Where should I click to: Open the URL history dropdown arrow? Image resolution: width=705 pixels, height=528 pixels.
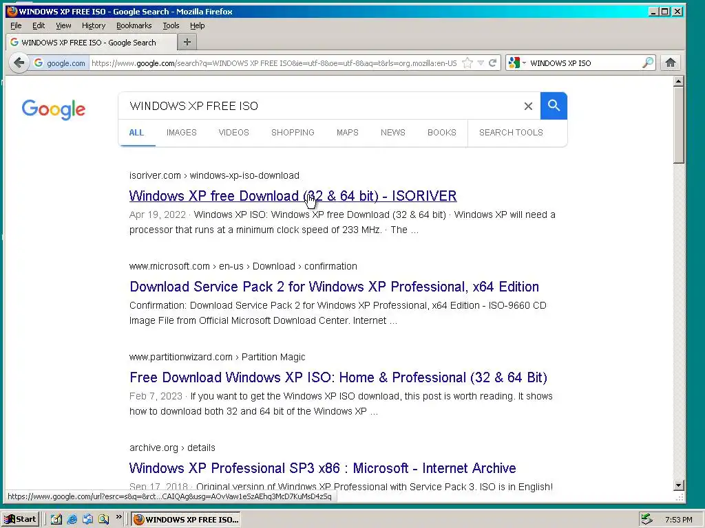481,63
